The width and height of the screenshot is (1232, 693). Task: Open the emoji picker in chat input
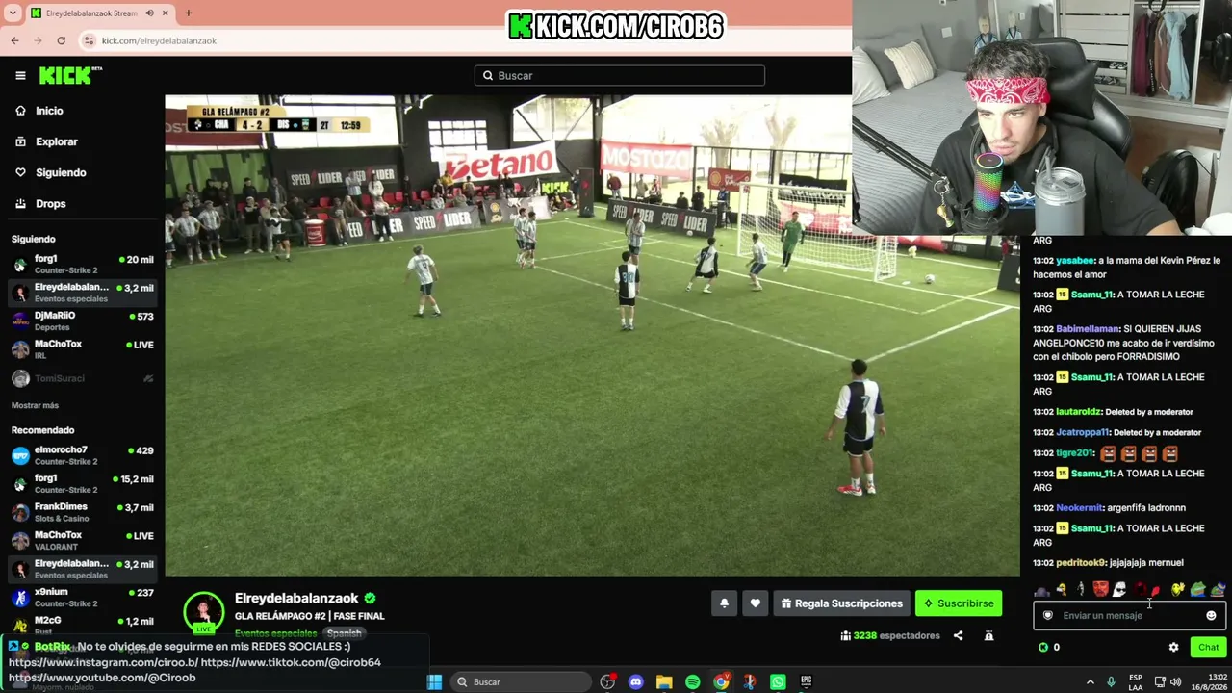point(1211,615)
